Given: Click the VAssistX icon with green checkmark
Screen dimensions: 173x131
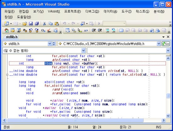Looking at the screenshot, I should click(7, 30).
